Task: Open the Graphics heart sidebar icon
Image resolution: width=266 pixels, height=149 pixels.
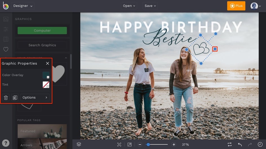Action: point(6,49)
